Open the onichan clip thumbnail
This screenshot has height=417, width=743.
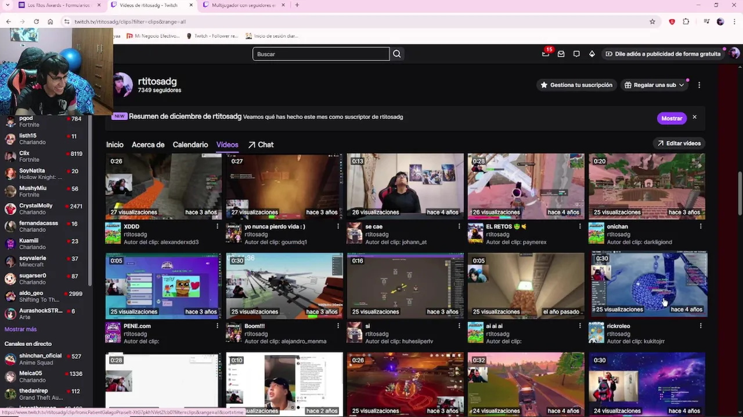pyautogui.click(x=647, y=186)
